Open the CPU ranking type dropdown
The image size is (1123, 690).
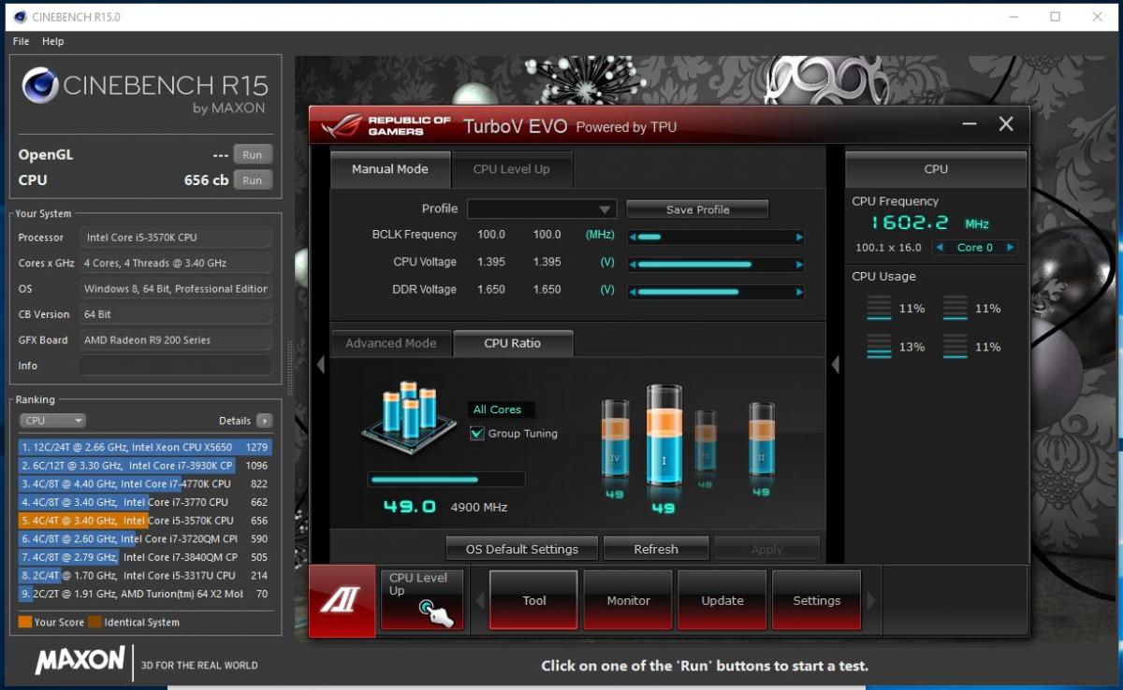[x=51, y=421]
